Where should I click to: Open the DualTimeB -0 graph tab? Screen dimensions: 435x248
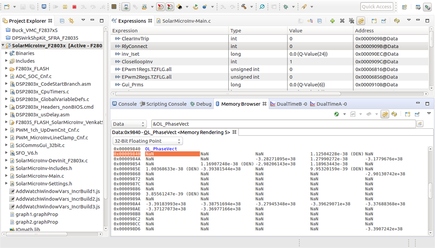coord(289,104)
